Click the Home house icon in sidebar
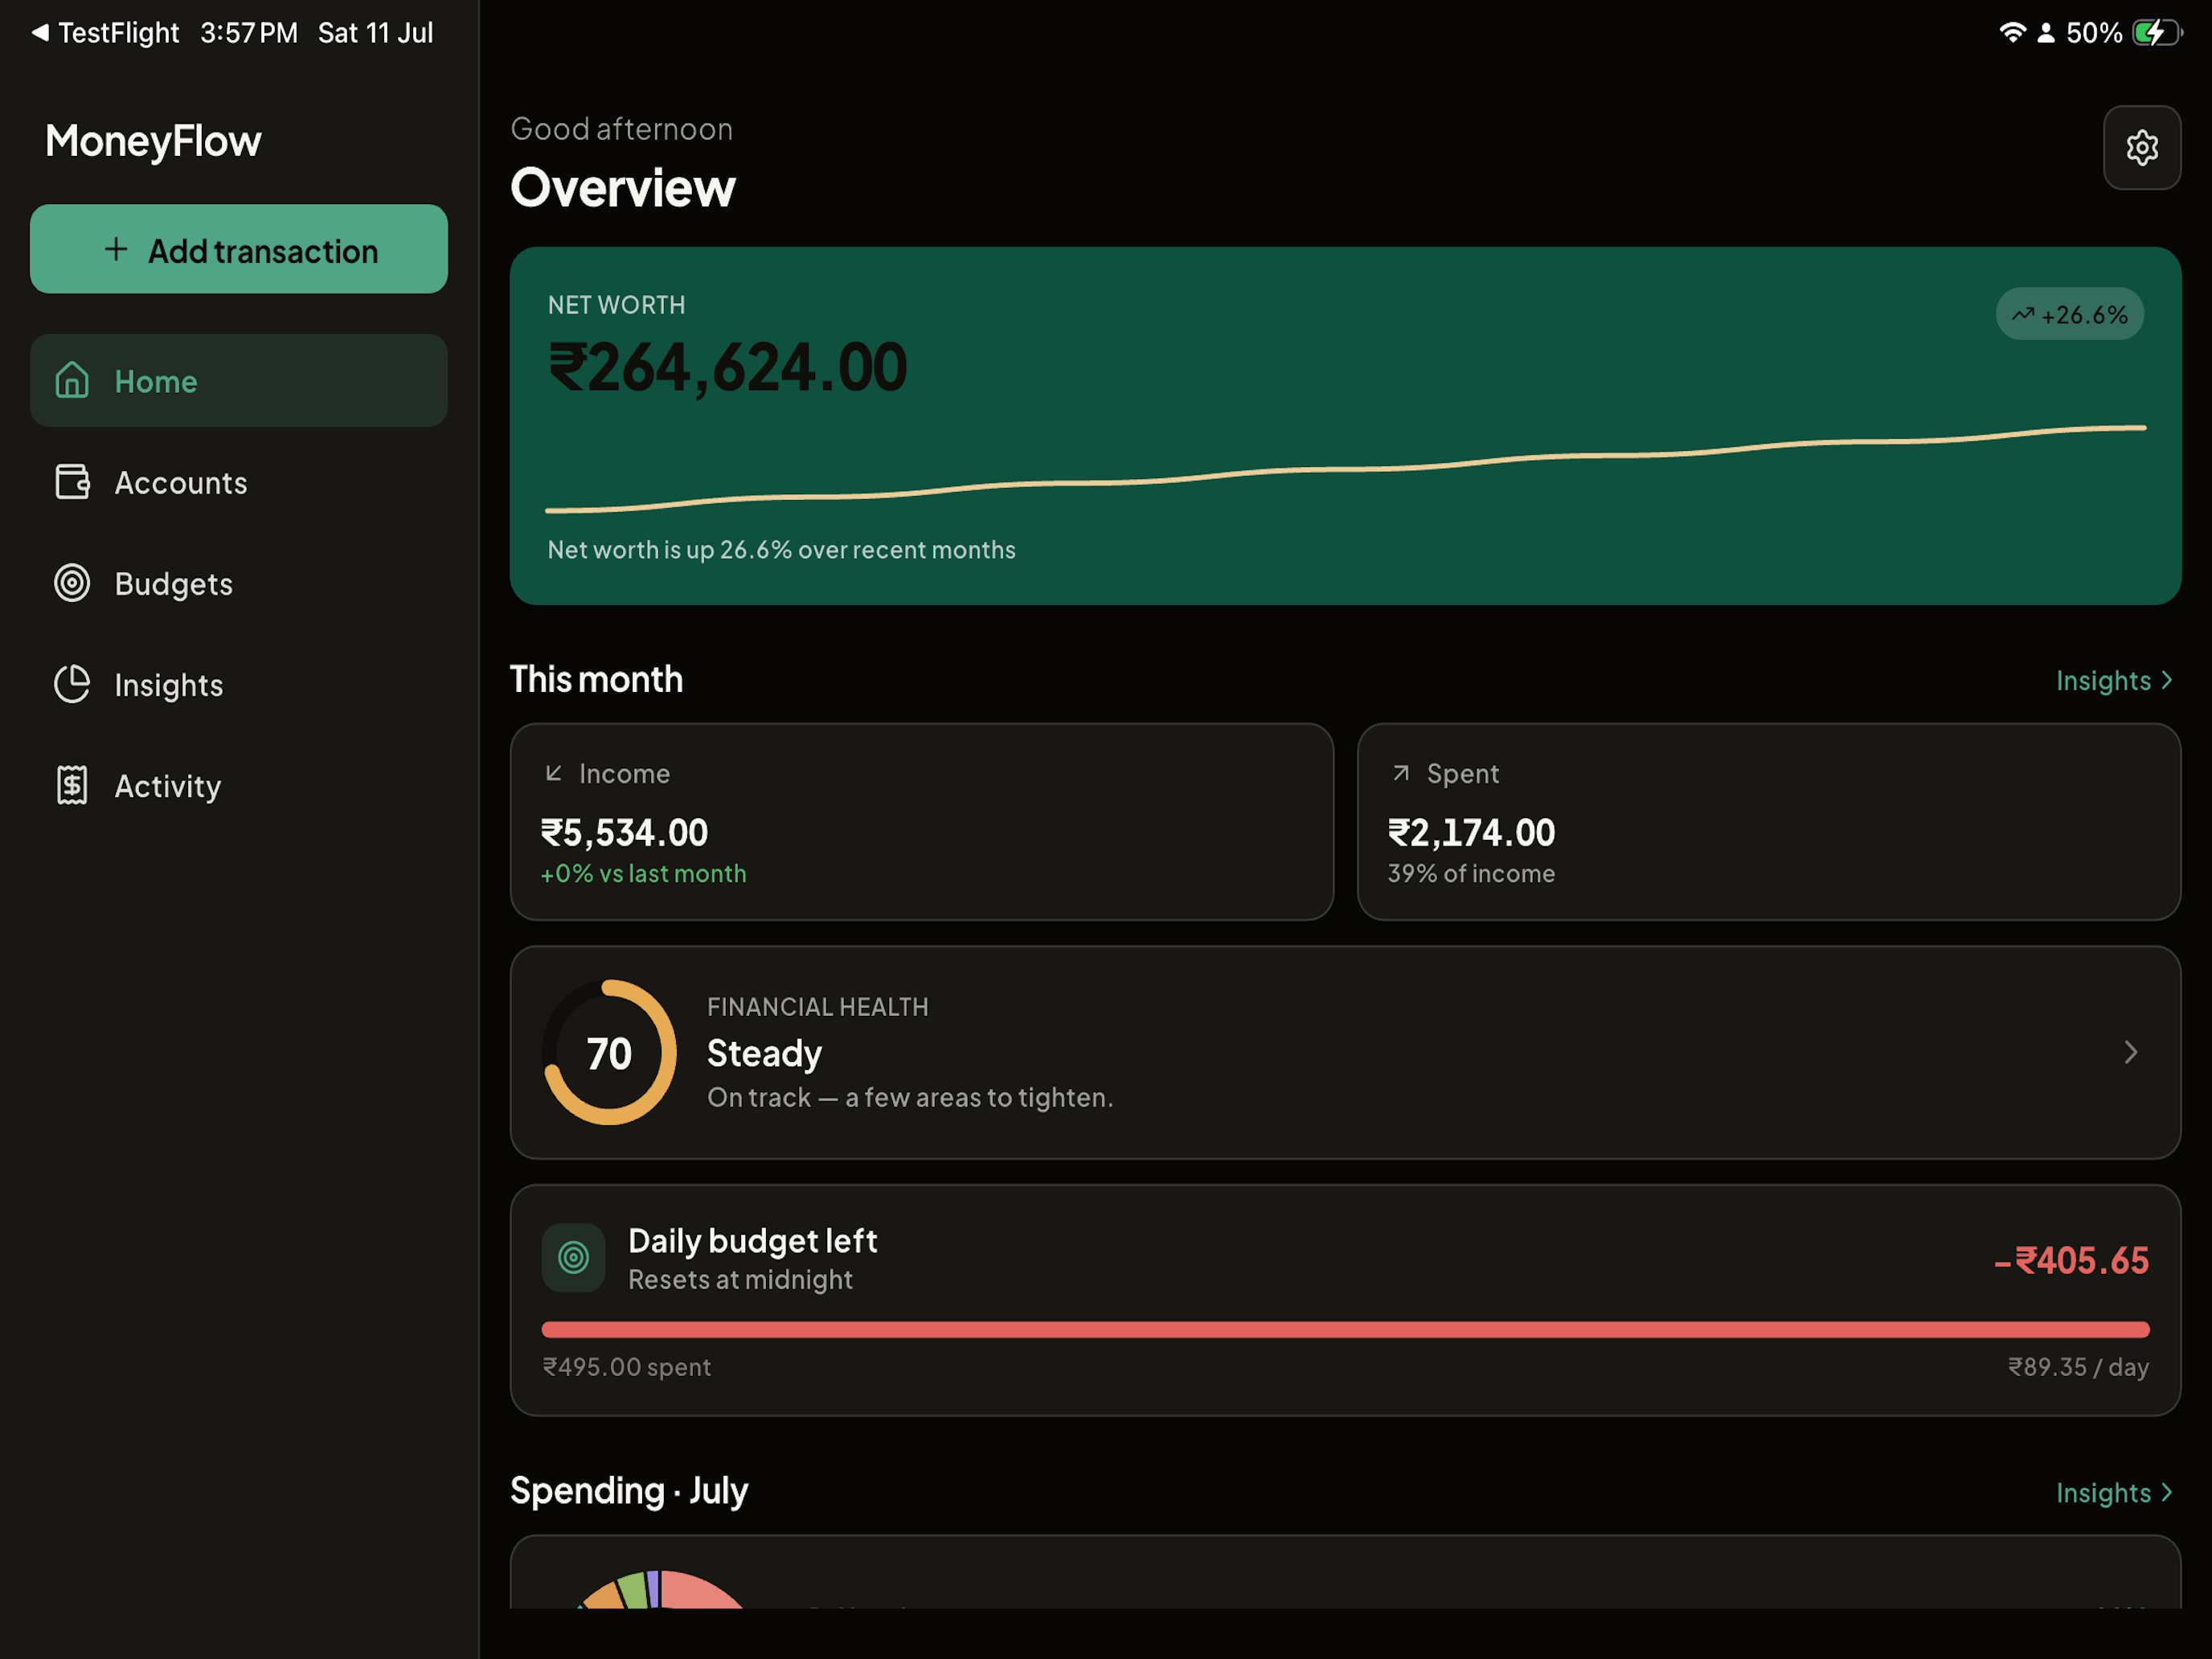 [x=72, y=380]
